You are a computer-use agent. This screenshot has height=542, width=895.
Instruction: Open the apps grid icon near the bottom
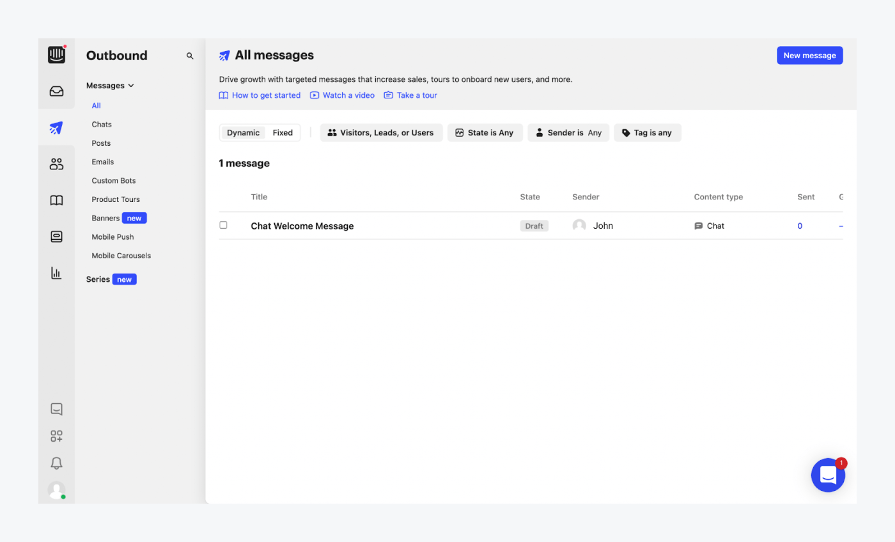coord(56,436)
